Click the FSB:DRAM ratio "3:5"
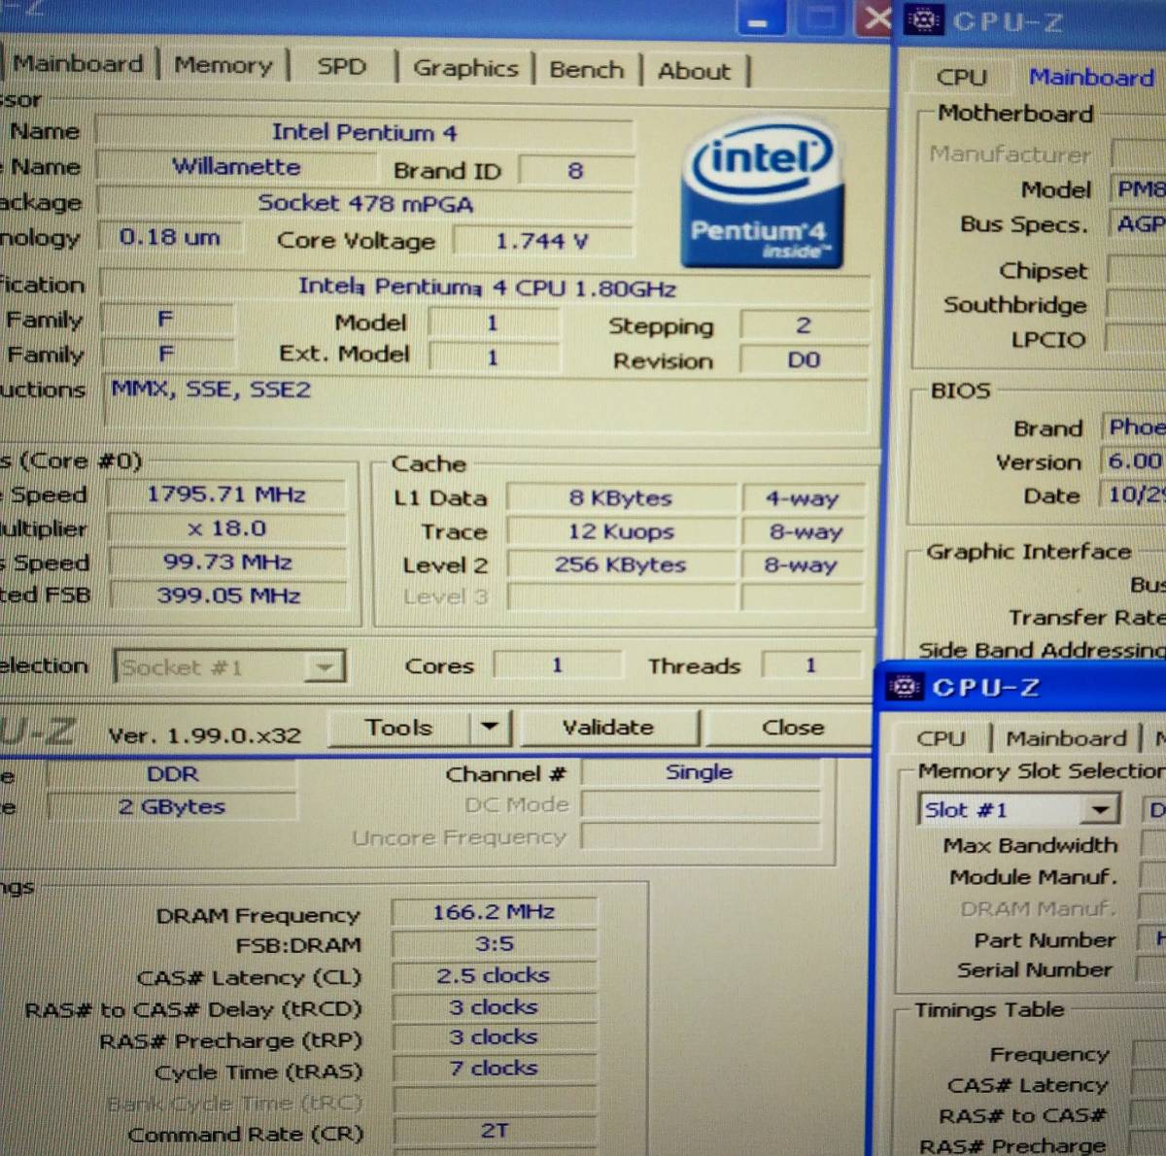The image size is (1166, 1156). [495, 944]
